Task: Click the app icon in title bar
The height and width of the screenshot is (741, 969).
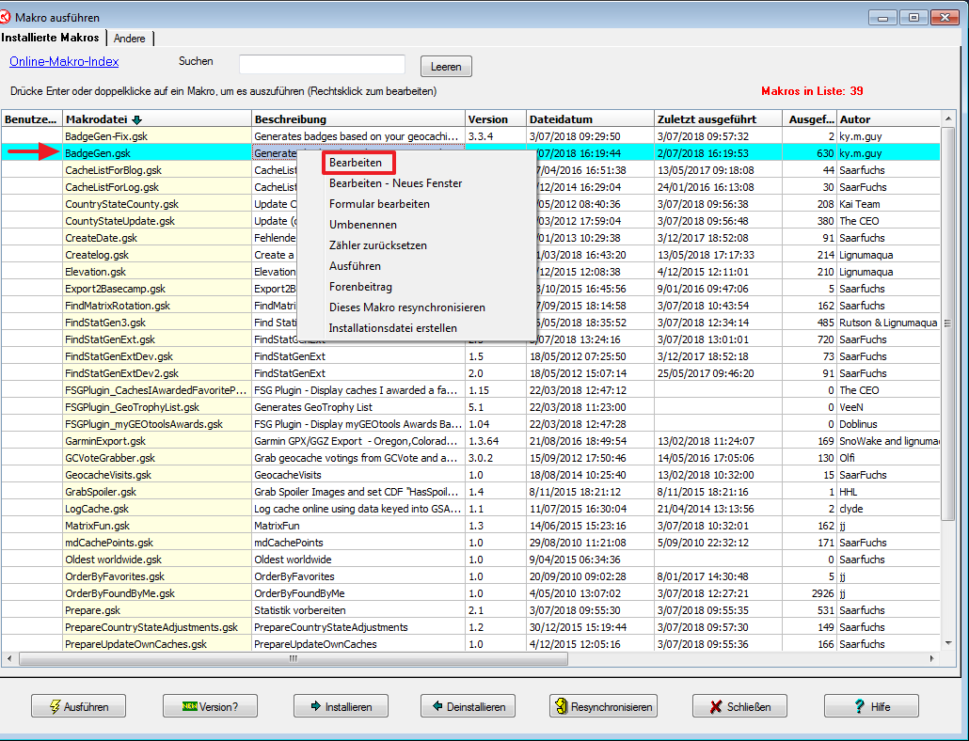Action: tap(6, 17)
